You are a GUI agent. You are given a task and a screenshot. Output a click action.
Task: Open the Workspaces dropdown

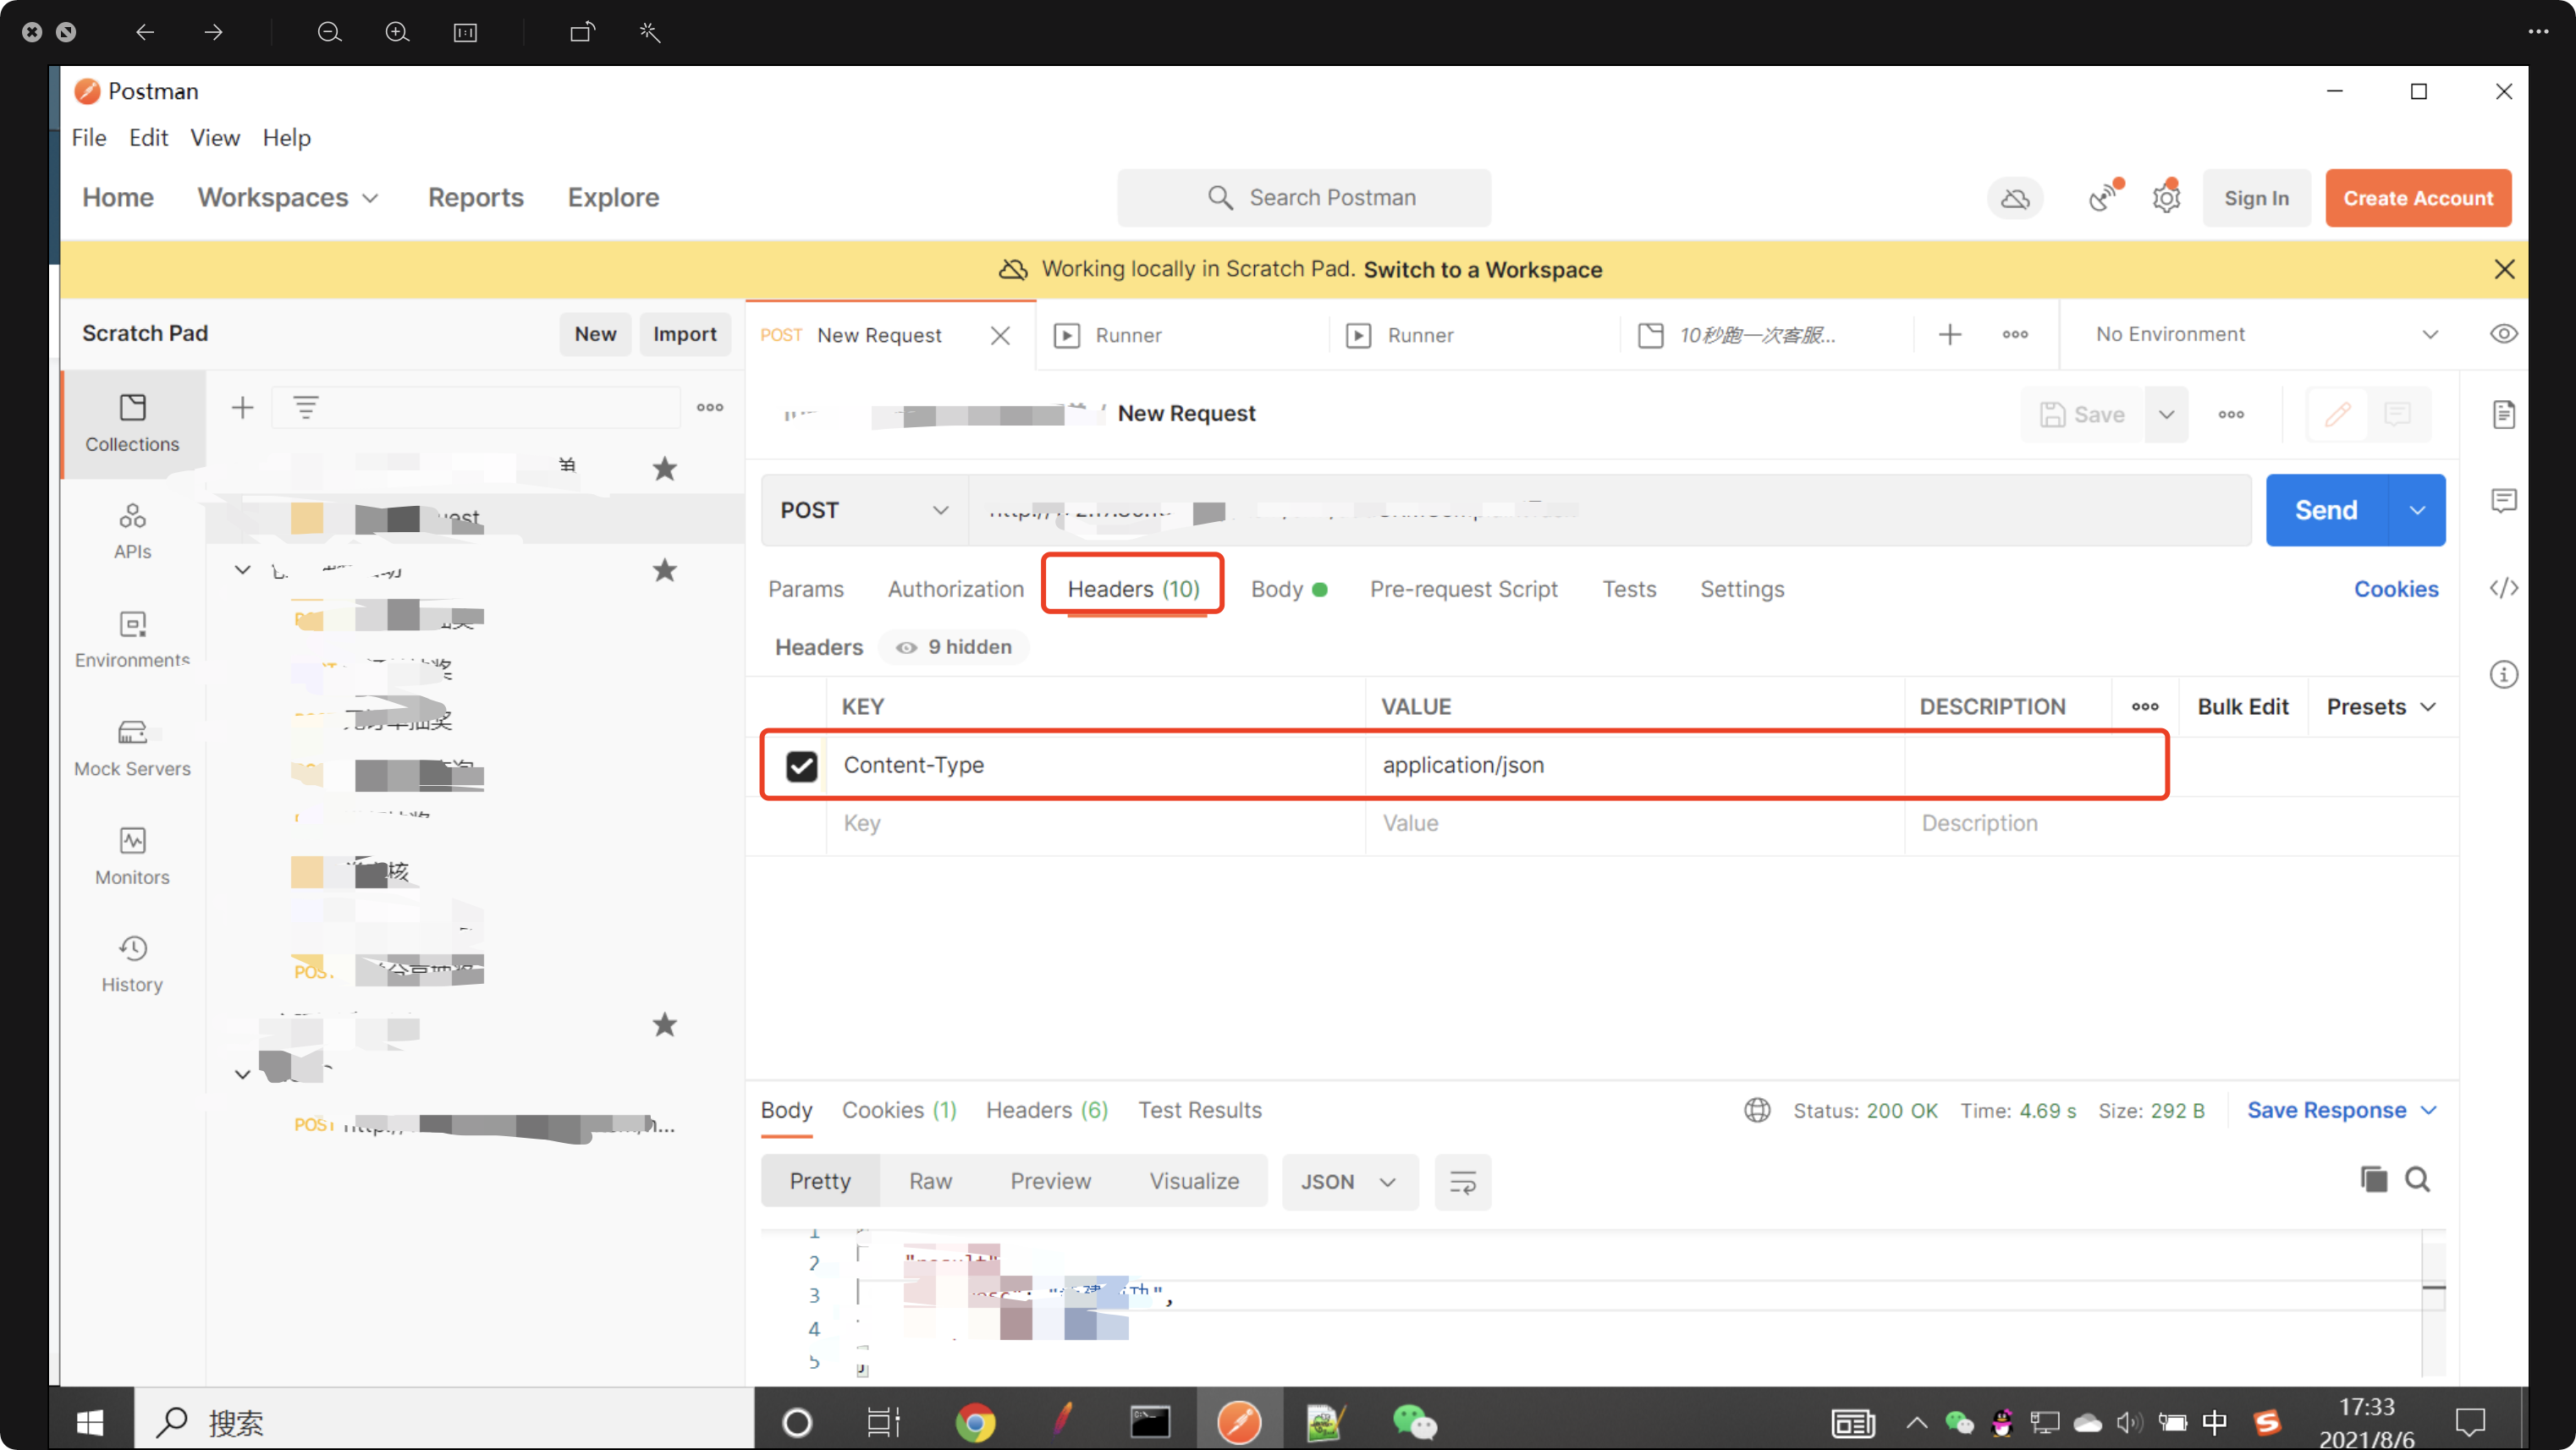point(288,198)
